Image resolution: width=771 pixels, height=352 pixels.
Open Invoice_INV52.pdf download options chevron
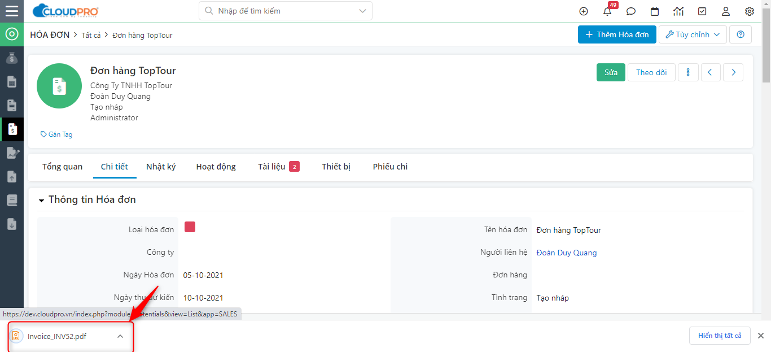point(120,336)
